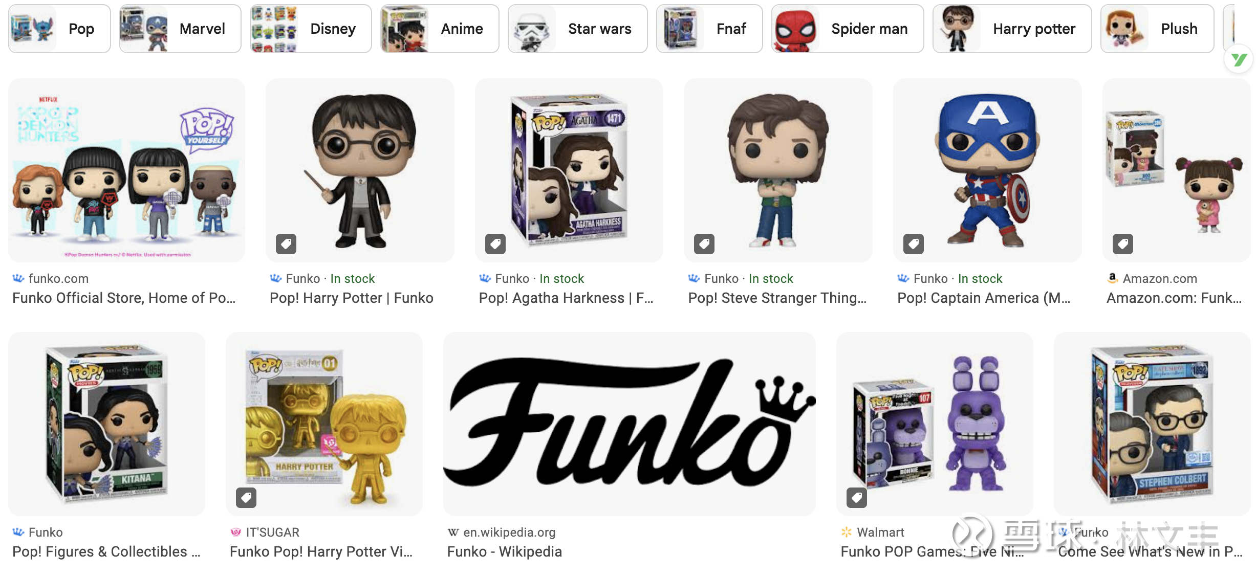Screen dimensions: 1256x576
Task: Select the Fnaf filter chip
Action: point(709,29)
